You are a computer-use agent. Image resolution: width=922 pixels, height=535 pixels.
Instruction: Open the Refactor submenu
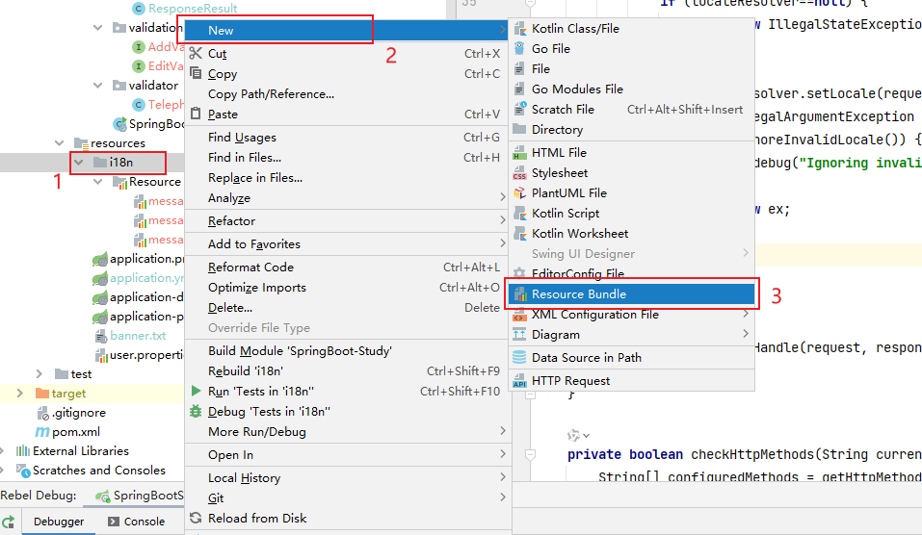[x=231, y=221]
